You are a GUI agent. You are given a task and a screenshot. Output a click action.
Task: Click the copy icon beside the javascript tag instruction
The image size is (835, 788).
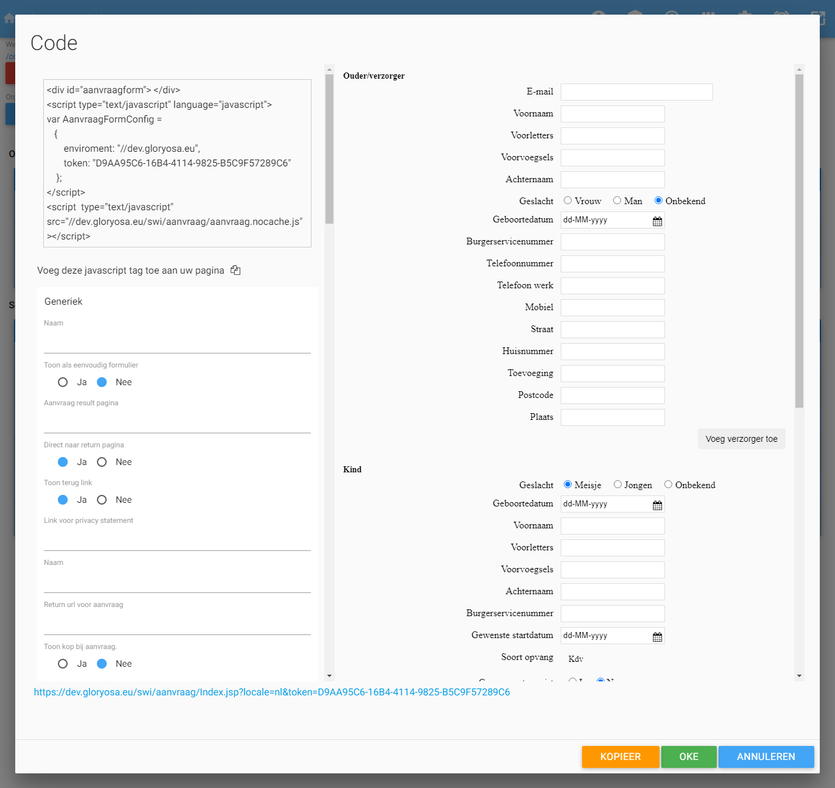click(235, 271)
